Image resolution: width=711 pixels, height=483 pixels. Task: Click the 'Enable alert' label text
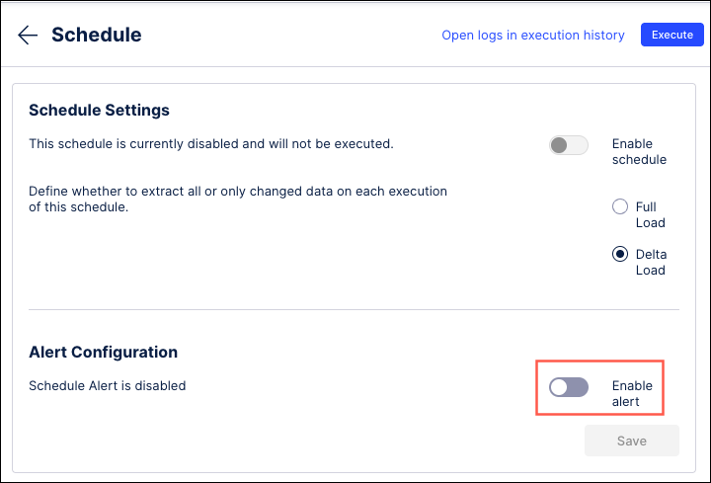pos(632,393)
